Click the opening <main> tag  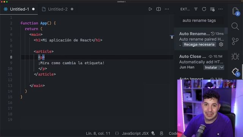coord(36,35)
